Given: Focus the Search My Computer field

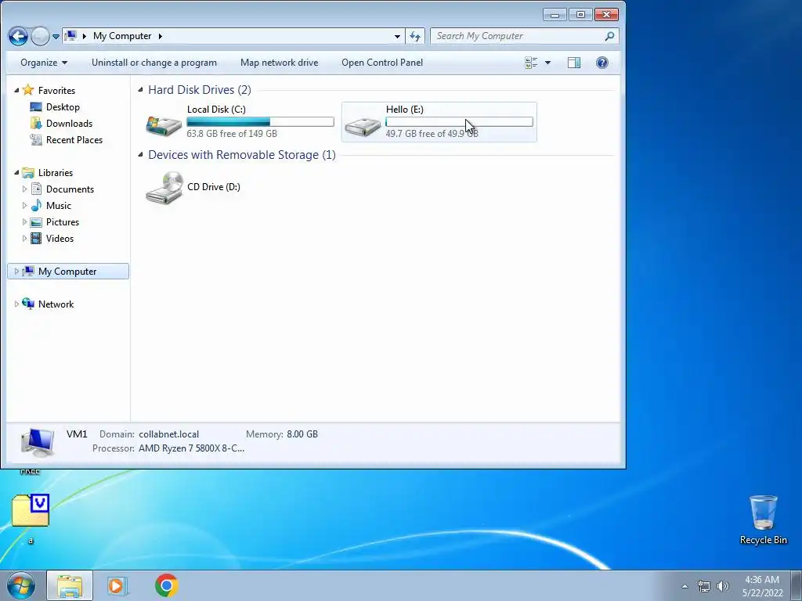Looking at the screenshot, I should (524, 36).
